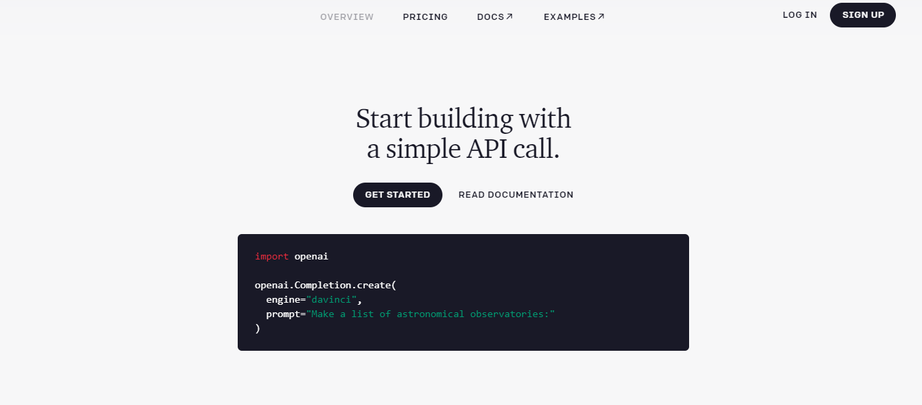Viewport: 922px width, 405px height.
Task: Click the Log In link
Action: click(x=800, y=15)
